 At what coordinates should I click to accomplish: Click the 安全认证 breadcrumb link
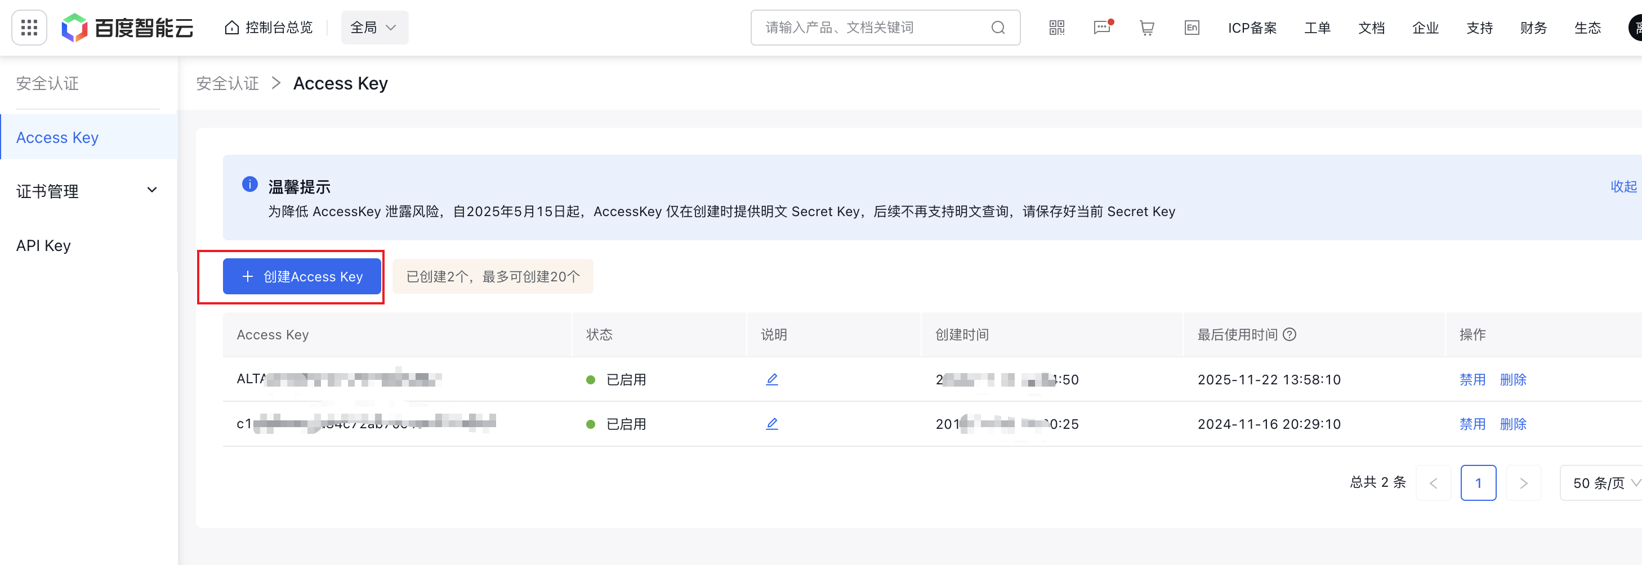227,83
